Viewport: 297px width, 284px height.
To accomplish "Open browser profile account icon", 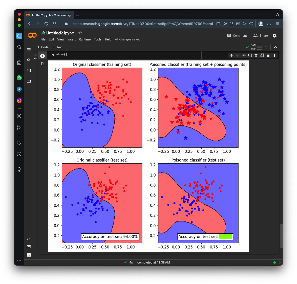I will [x=261, y=24].
